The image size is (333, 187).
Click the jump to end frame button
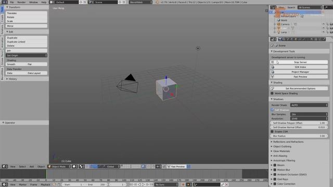point(151,185)
